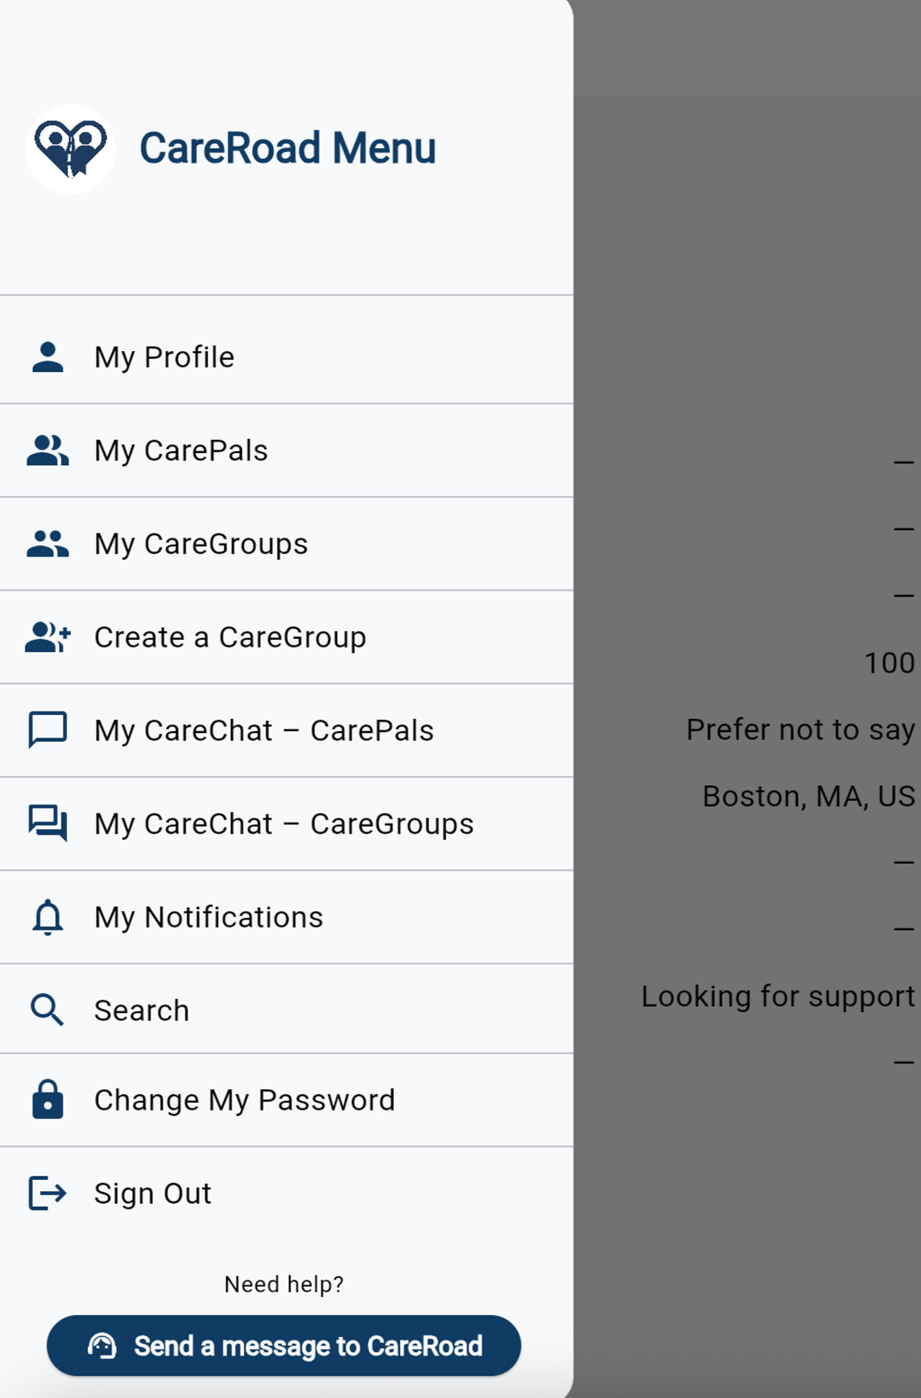Click the CareRoad heart logo
Screen dimensions: 921x1398
click(x=70, y=149)
